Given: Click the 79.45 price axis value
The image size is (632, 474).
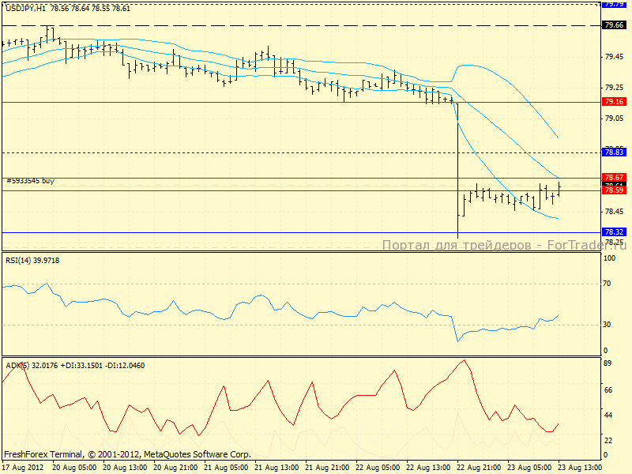Looking at the screenshot, I should tap(614, 56).
